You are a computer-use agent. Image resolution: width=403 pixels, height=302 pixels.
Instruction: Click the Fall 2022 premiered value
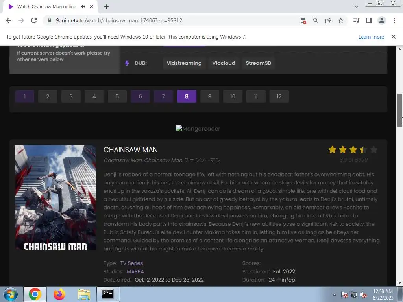click(284, 271)
